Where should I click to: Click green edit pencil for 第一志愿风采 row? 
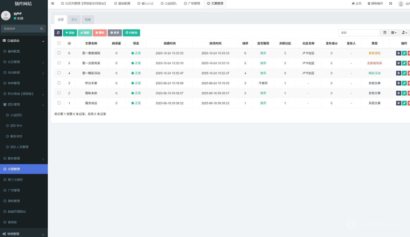pos(404,63)
